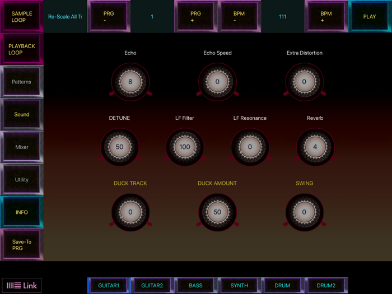Click the program number value 1
The image size is (392, 294).
click(152, 16)
